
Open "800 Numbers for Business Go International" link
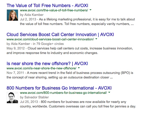pyautogui.click(x=59, y=88)
